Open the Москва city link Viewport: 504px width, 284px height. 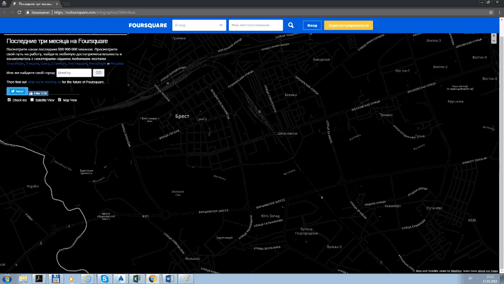tap(117, 64)
